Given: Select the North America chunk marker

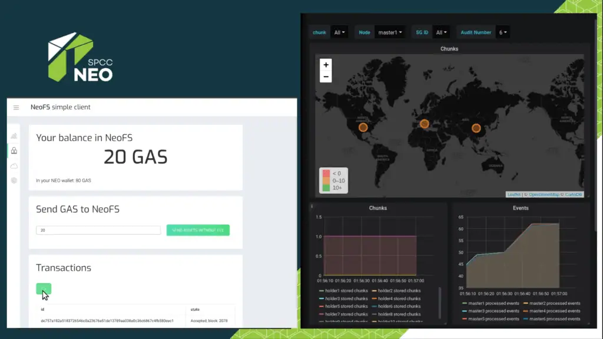Looking at the screenshot, I should [x=363, y=127].
